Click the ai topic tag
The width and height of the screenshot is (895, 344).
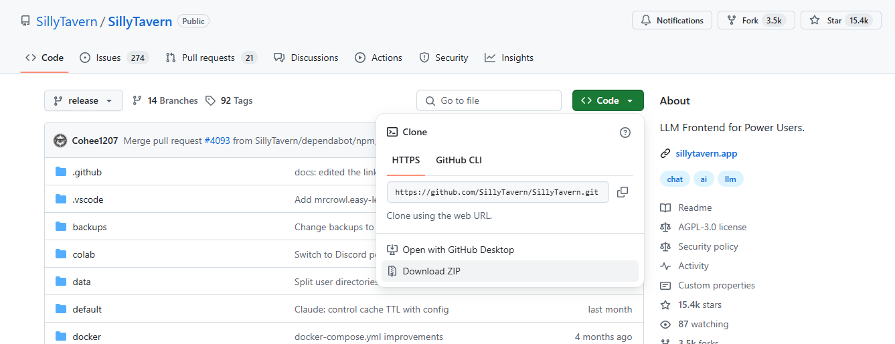(x=704, y=179)
